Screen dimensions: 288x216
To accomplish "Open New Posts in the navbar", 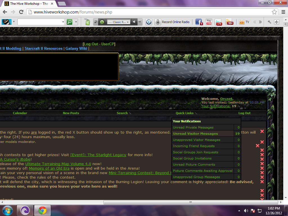I will point(71,113).
